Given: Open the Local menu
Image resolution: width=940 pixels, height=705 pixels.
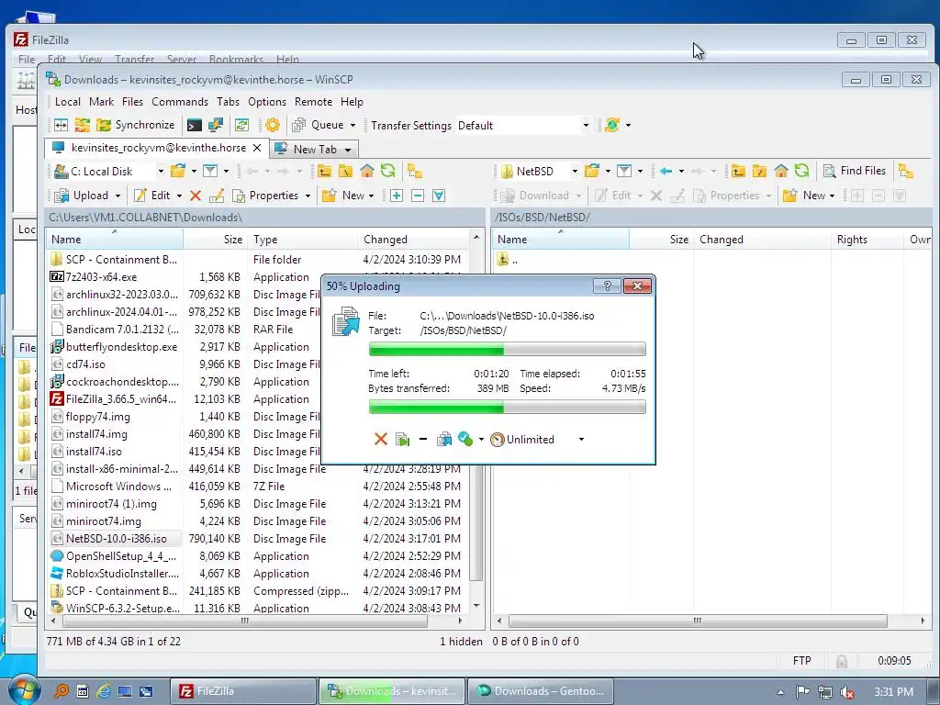Looking at the screenshot, I should click(x=68, y=102).
